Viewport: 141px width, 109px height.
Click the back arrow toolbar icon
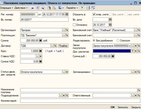[33, 8]
